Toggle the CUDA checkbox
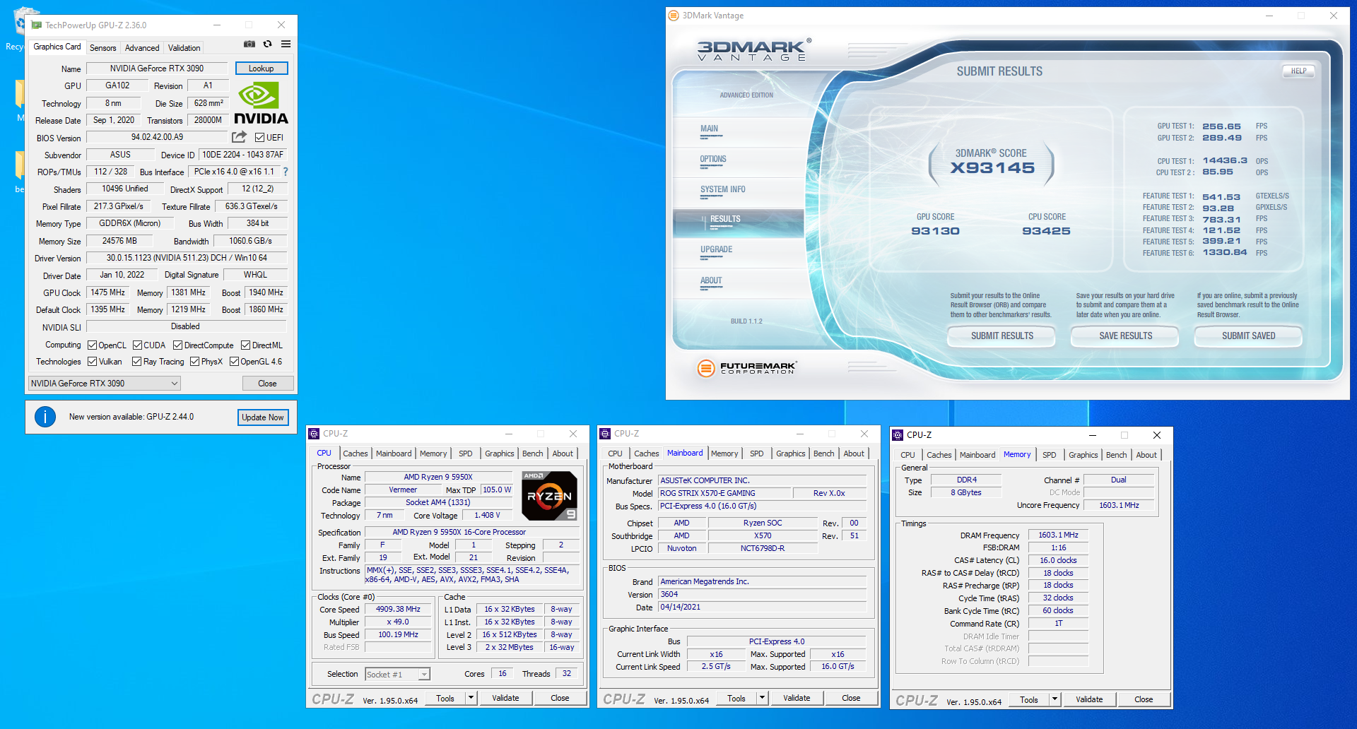The image size is (1357, 729). [137, 345]
